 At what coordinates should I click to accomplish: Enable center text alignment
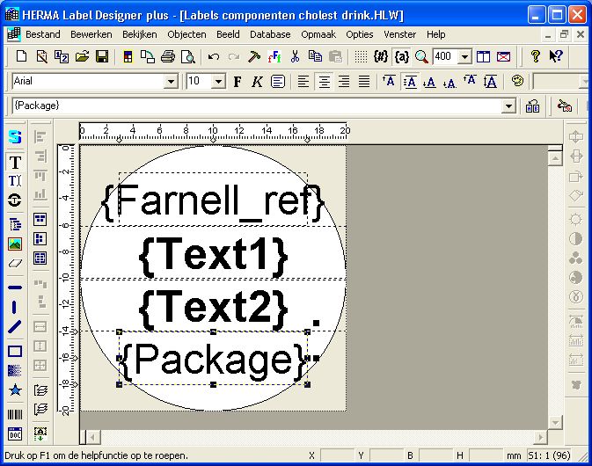point(323,82)
